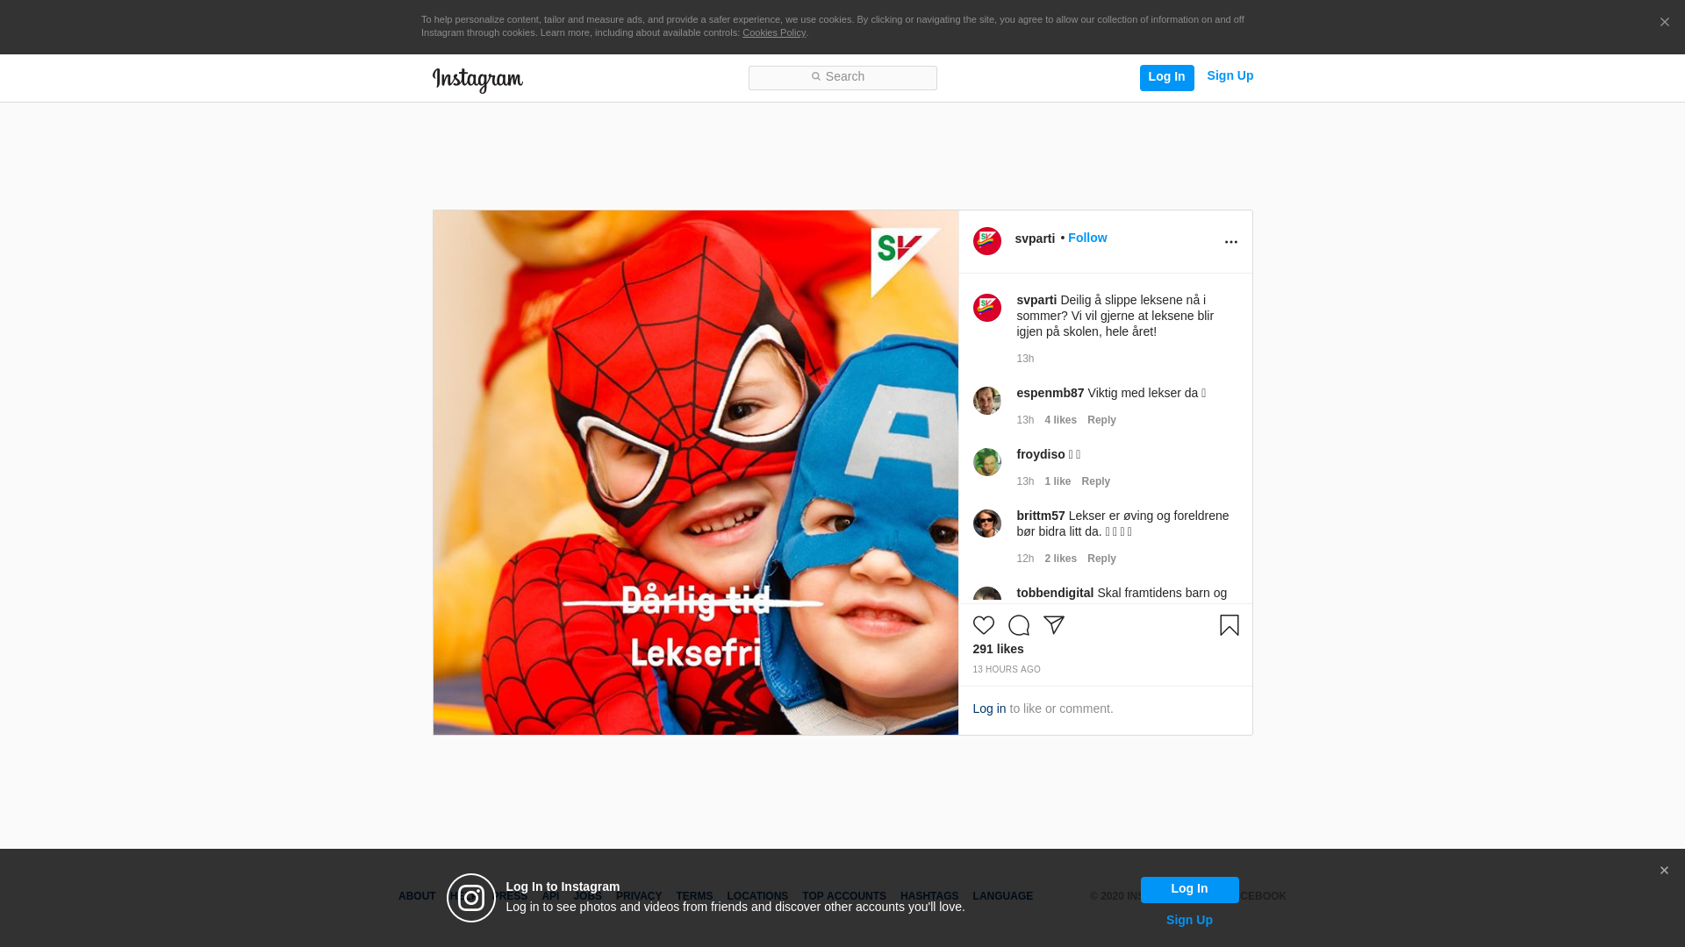The height and width of the screenshot is (947, 1685).
Task: Click 13h timestamp on froydiso comment
Action: click(x=1025, y=481)
